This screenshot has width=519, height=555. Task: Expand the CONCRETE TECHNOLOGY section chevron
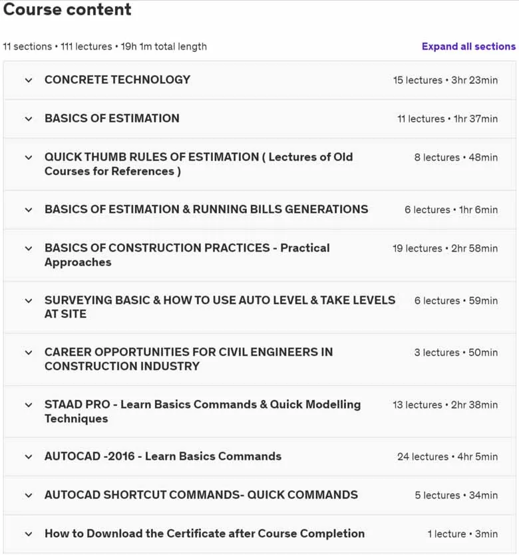(x=29, y=81)
